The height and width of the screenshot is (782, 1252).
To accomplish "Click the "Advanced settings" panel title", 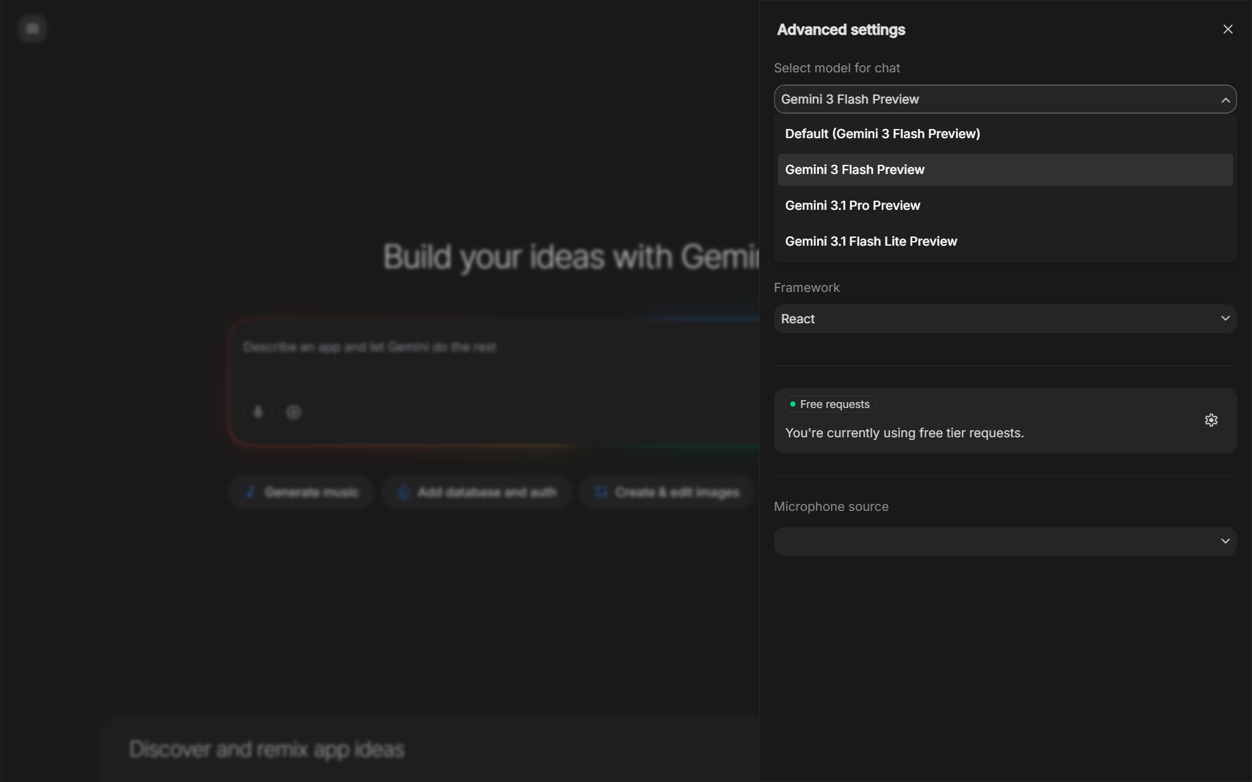I will click(841, 30).
